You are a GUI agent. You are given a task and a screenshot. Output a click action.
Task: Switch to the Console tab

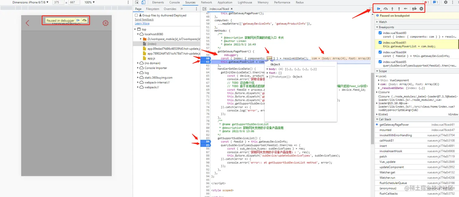tap(175, 2)
